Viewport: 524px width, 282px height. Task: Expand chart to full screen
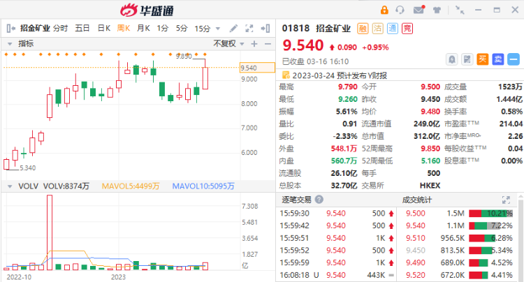click(249, 29)
